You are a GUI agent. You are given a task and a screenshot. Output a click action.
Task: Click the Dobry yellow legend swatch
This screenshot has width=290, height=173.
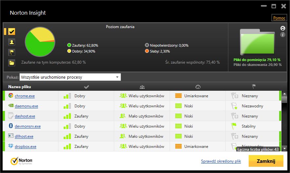click(69, 51)
